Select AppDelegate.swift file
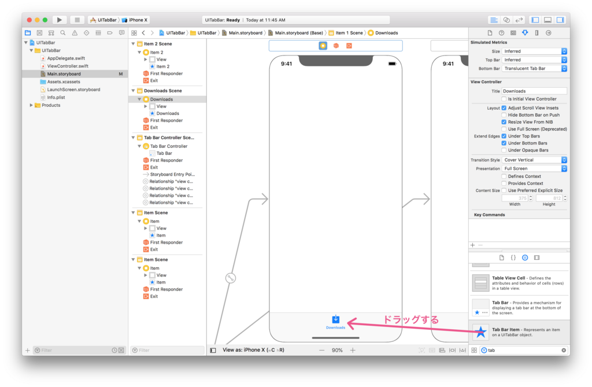 coord(66,58)
